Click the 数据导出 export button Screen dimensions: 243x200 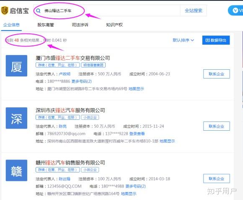(216, 40)
